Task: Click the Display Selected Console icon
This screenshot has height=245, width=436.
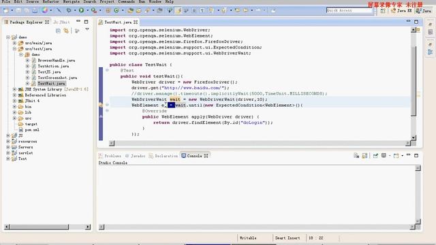Action: tap(384, 156)
